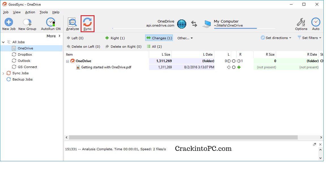Open the Help menu

56,12
